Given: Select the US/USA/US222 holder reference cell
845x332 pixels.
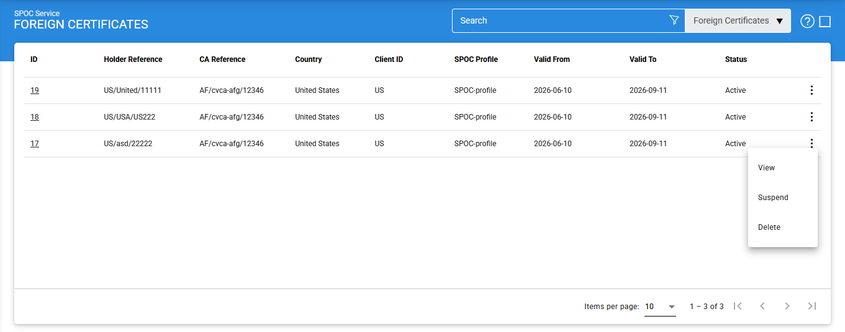Looking at the screenshot, I should click(130, 117).
